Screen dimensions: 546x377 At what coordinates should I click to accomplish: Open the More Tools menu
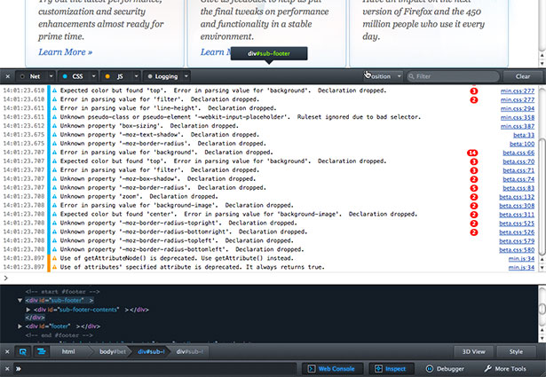click(x=506, y=369)
